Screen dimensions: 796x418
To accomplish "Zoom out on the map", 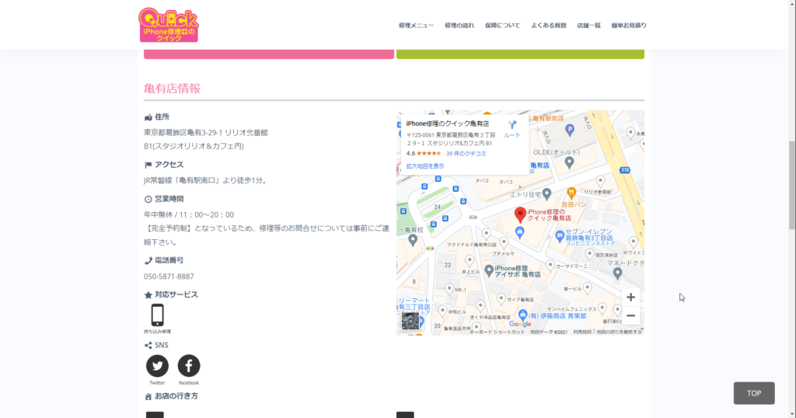I will 630,315.
